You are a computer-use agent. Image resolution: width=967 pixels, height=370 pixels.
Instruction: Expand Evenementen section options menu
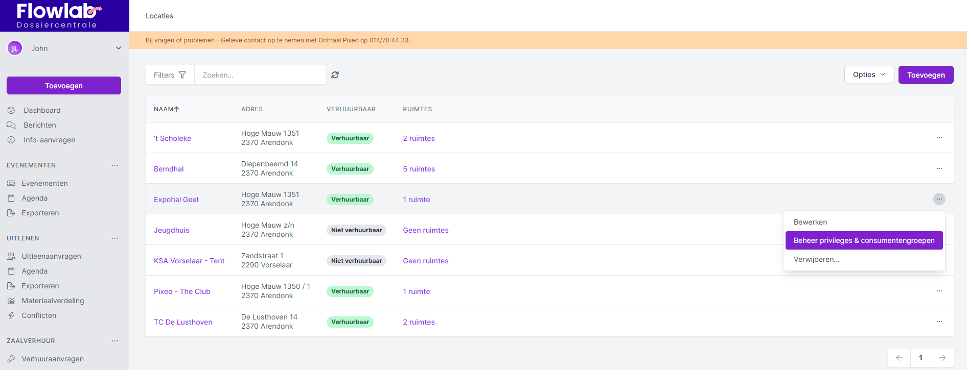point(115,165)
